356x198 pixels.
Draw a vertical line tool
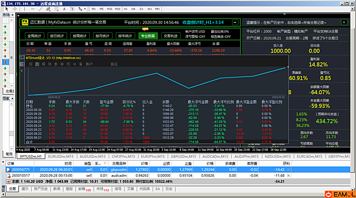click(25, 9)
